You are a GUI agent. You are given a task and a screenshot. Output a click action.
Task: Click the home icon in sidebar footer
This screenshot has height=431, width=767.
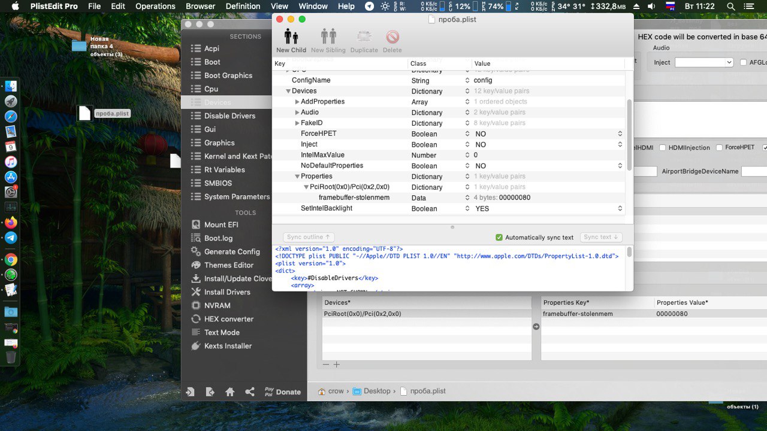(x=230, y=392)
